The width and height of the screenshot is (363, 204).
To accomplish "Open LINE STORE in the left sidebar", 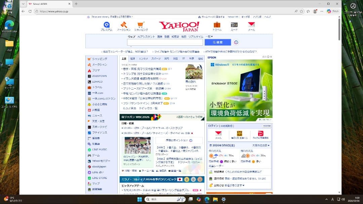I will coord(99,178).
